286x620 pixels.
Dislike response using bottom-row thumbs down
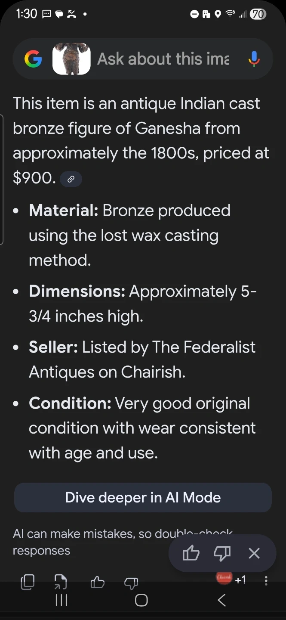[131, 583]
